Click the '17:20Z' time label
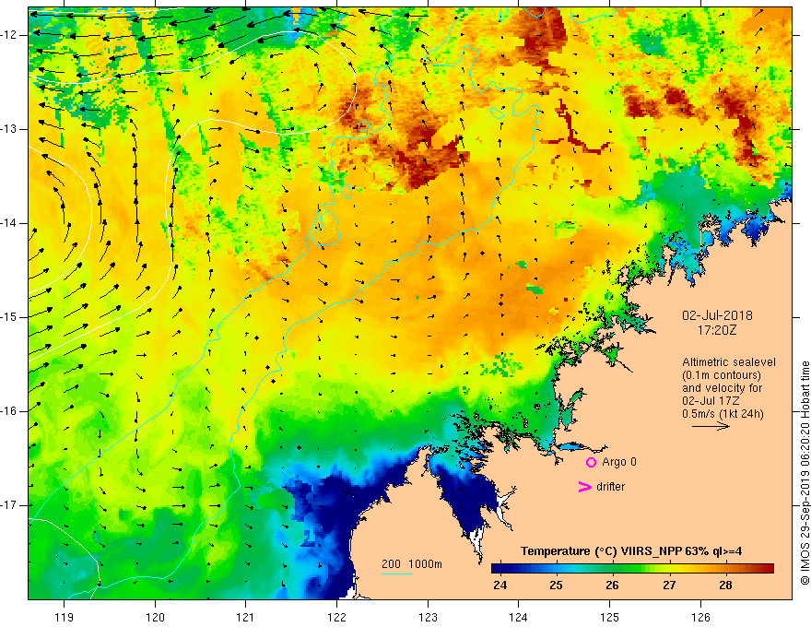This screenshot has width=811, height=627. tap(716, 329)
